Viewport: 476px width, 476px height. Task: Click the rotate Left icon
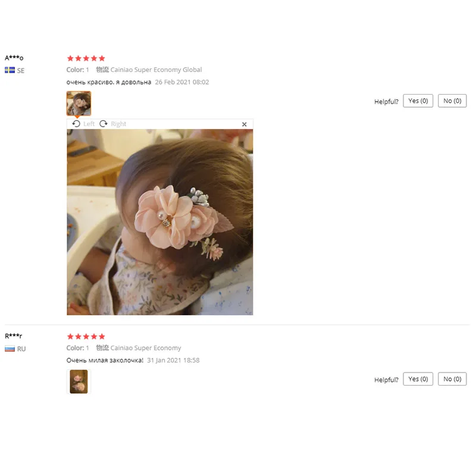[x=76, y=124]
